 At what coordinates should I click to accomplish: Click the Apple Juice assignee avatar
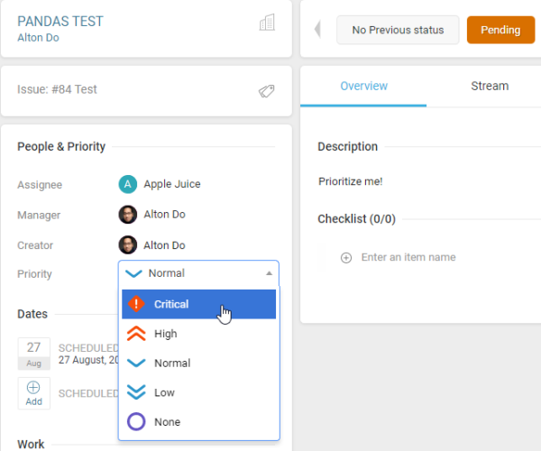[128, 184]
